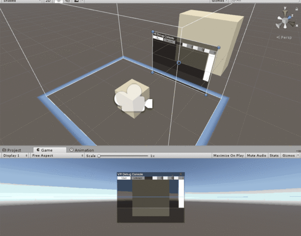Open the Free Aspect dropdown

pyautogui.click(x=58, y=155)
